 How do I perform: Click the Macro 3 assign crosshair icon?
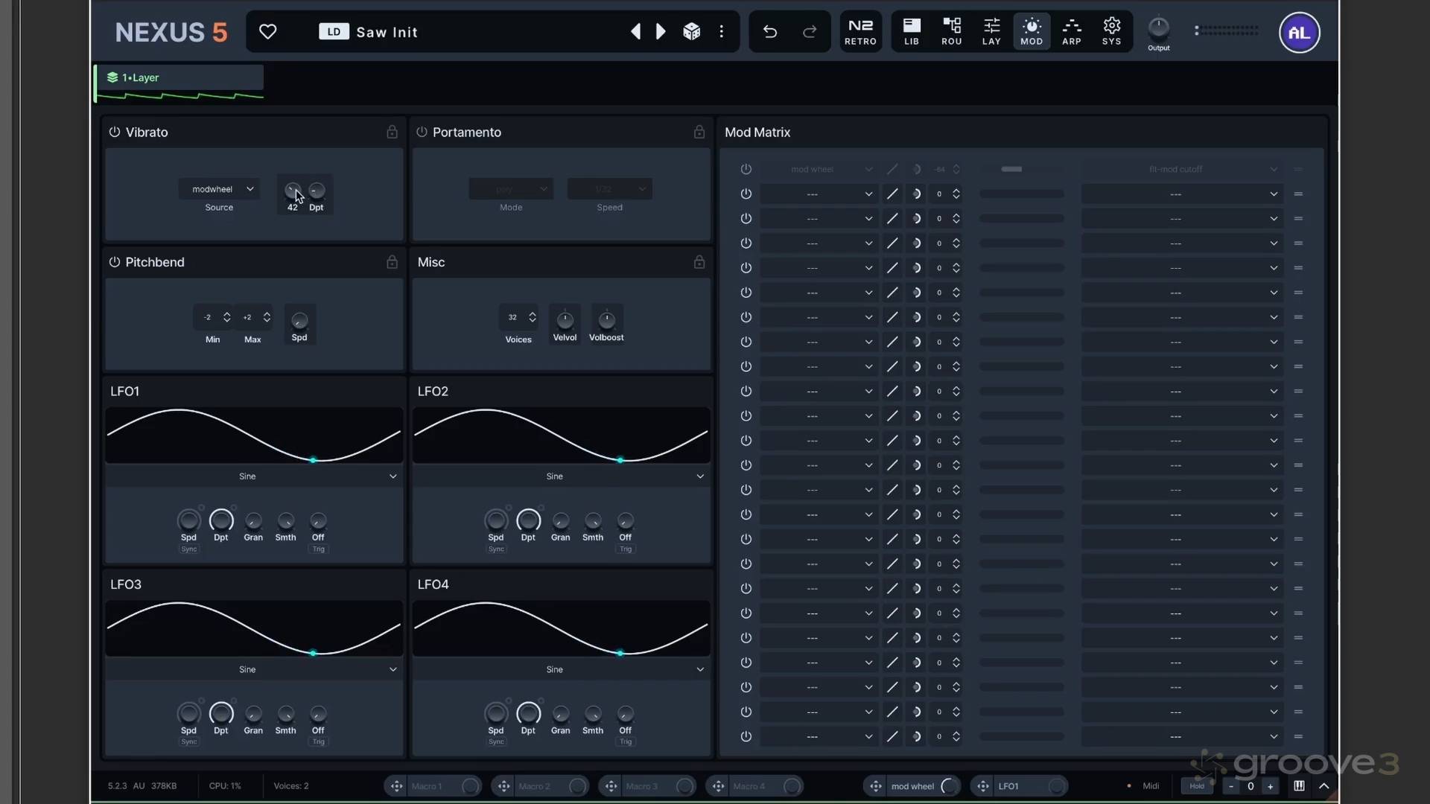point(611,786)
